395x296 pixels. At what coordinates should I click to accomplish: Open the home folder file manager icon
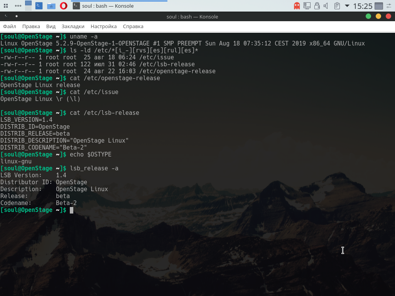(51, 6)
